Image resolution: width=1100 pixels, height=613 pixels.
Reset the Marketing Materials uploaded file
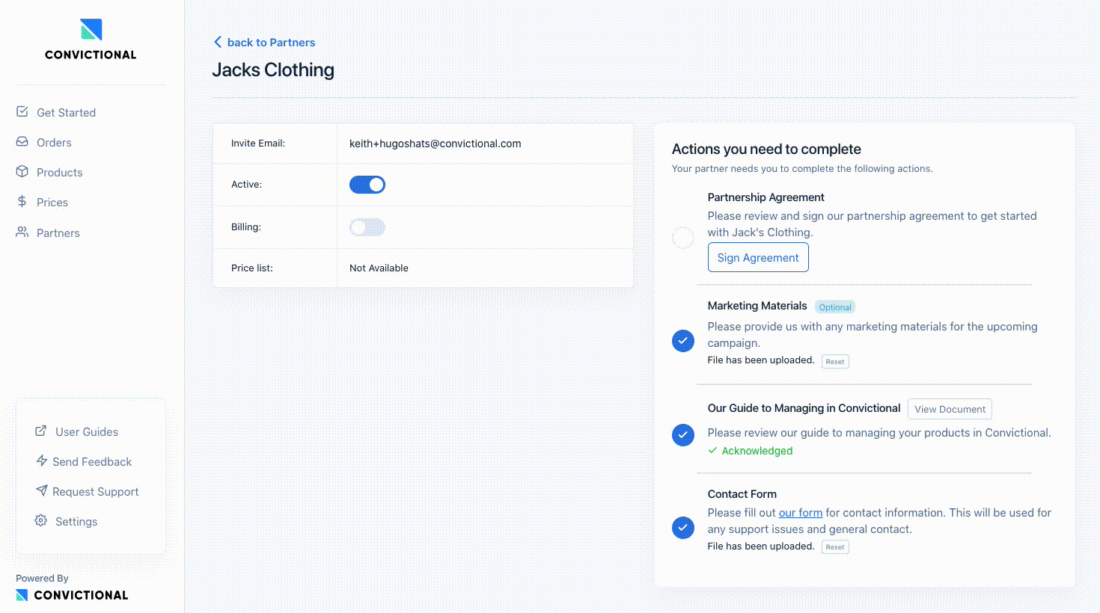pyautogui.click(x=835, y=362)
